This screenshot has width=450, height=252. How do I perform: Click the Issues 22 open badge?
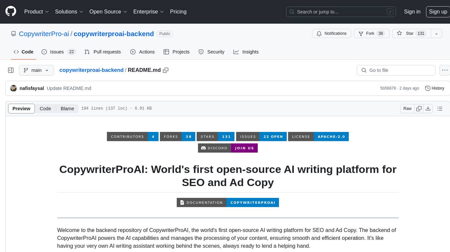[x=261, y=137]
